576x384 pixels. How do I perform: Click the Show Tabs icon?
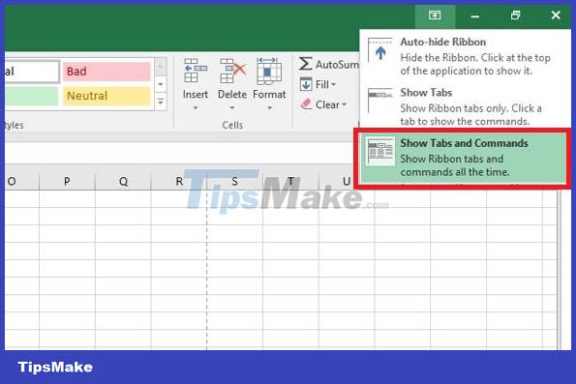pos(380,100)
